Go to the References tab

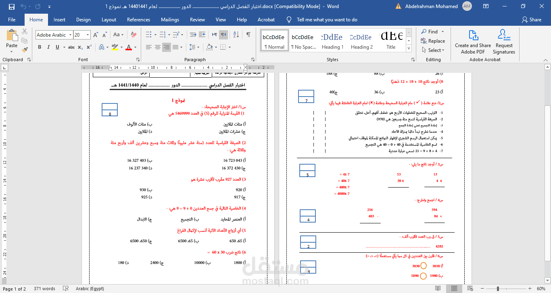(138, 19)
